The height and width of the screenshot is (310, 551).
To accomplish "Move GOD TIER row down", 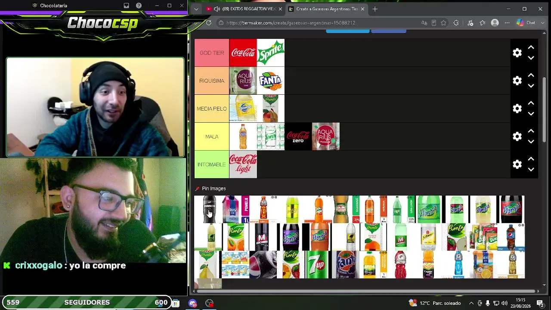I will (531, 58).
